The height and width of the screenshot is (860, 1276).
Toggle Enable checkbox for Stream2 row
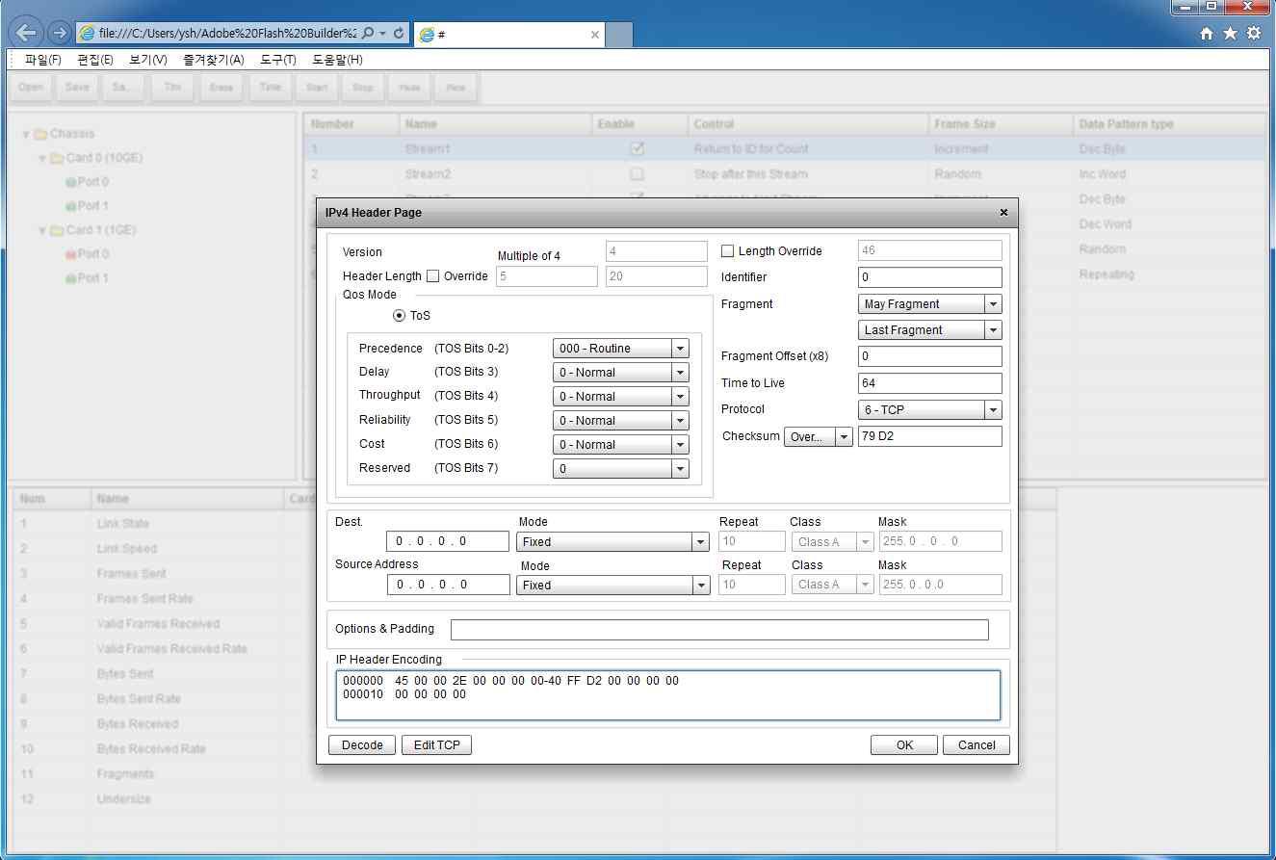pyautogui.click(x=637, y=174)
